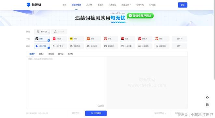Go to 首页 in top navigation

click(x=64, y=5)
